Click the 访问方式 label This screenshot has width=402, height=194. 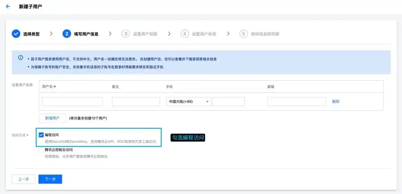tap(19, 135)
